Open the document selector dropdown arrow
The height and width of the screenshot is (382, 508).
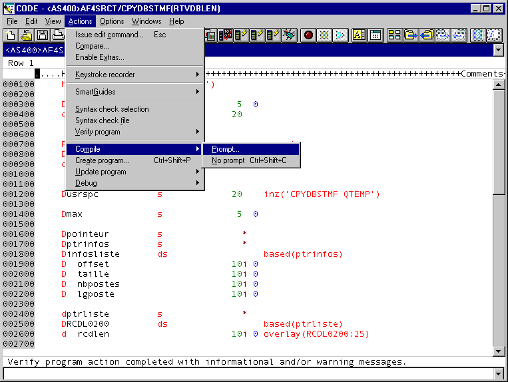point(497,50)
